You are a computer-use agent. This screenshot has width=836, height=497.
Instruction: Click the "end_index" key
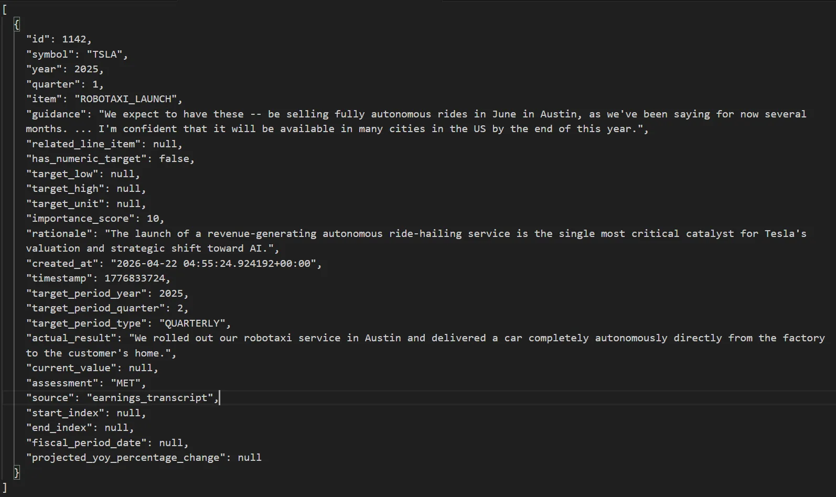tap(59, 428)
